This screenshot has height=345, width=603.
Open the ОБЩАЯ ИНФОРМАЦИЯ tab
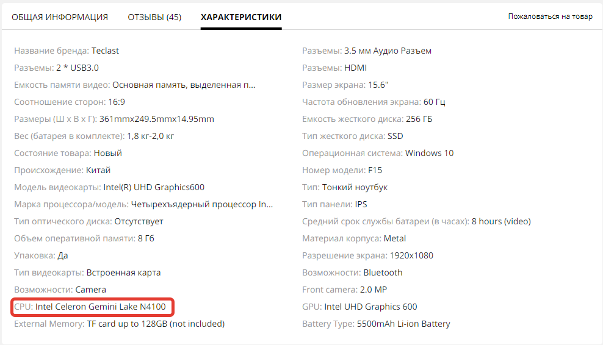pyautogui.click(x=60, y=17)
